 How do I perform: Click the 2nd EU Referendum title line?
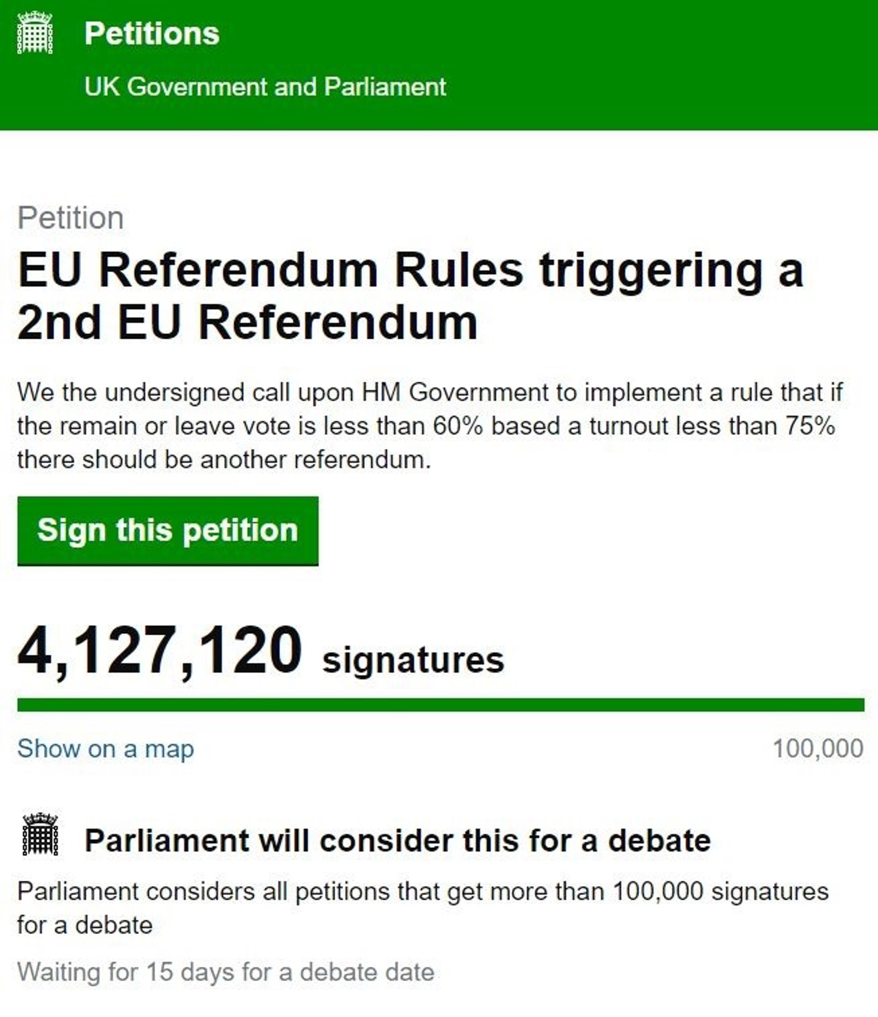point(247,323)
